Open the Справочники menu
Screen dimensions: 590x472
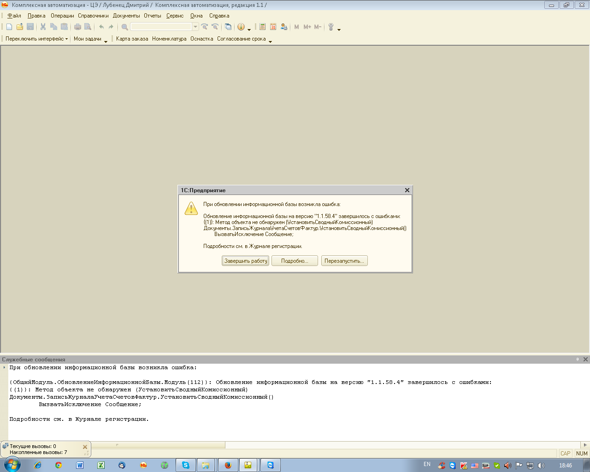point(93,16)
